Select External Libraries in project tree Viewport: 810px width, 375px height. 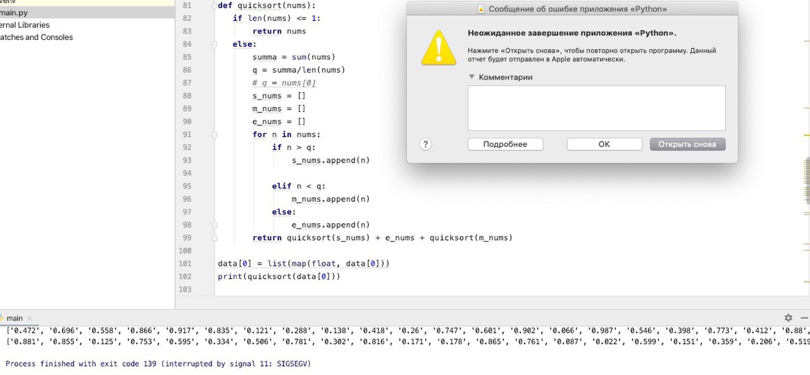(25, 25)
